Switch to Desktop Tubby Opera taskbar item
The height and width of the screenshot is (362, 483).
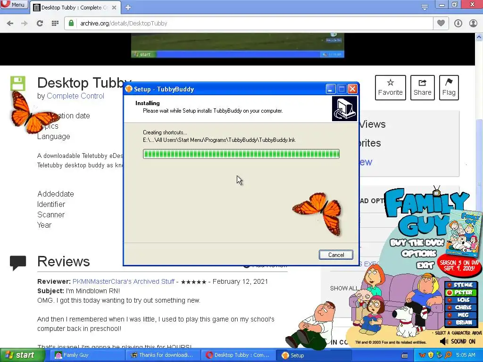(239, 355)
